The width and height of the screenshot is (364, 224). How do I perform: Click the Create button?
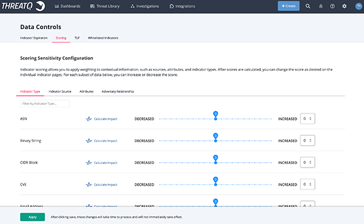point(289,6)
